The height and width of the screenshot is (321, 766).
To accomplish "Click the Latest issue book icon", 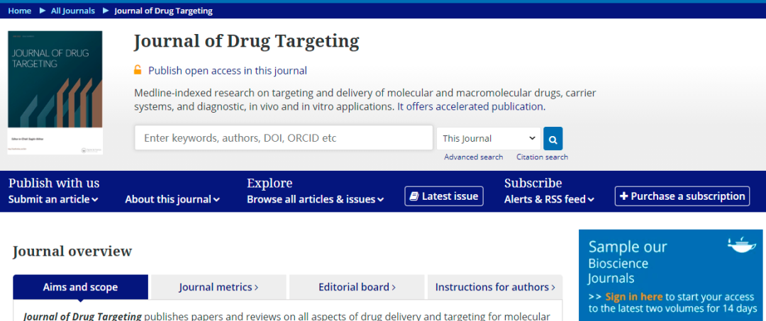I will (414, 196).
